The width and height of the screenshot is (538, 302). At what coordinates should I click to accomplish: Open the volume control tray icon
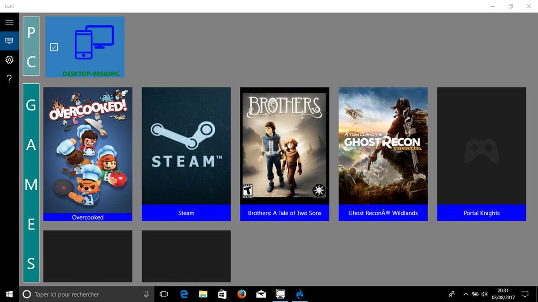click(484, 294)
